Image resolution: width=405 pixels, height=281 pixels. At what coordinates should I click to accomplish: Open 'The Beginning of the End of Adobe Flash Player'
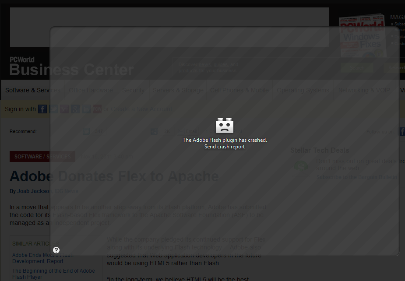pos(53,274)
